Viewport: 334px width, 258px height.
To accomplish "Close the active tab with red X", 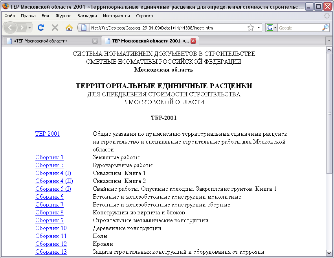I will [x=193, y=41].
